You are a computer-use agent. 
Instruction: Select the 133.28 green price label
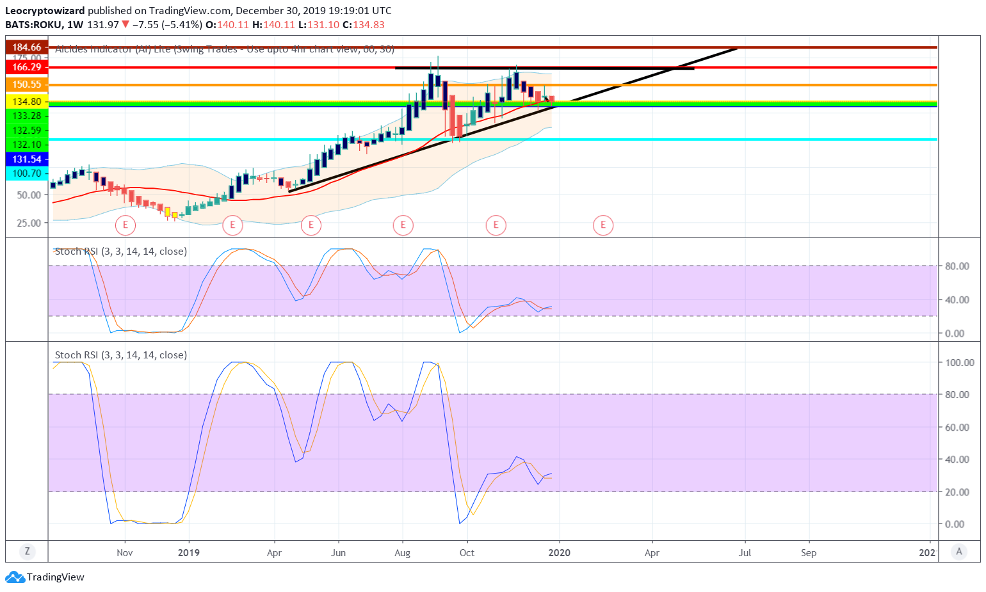click(27, 116)
